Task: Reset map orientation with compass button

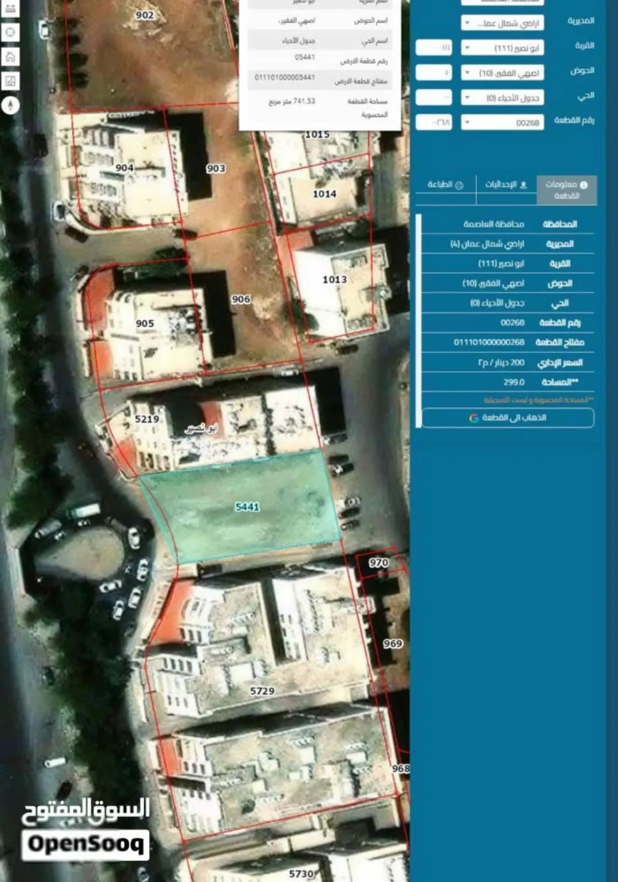Action: [10, 105]
